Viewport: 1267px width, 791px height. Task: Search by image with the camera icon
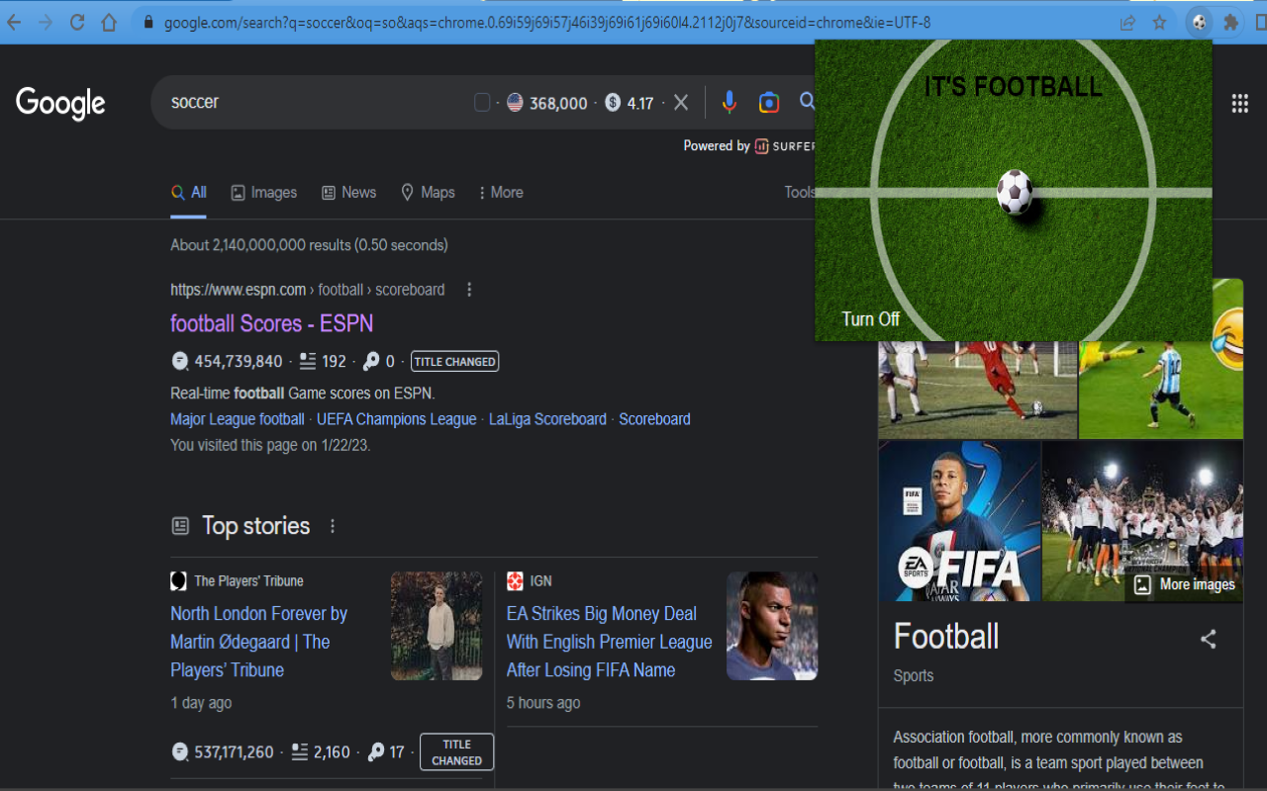pos(769,103)
